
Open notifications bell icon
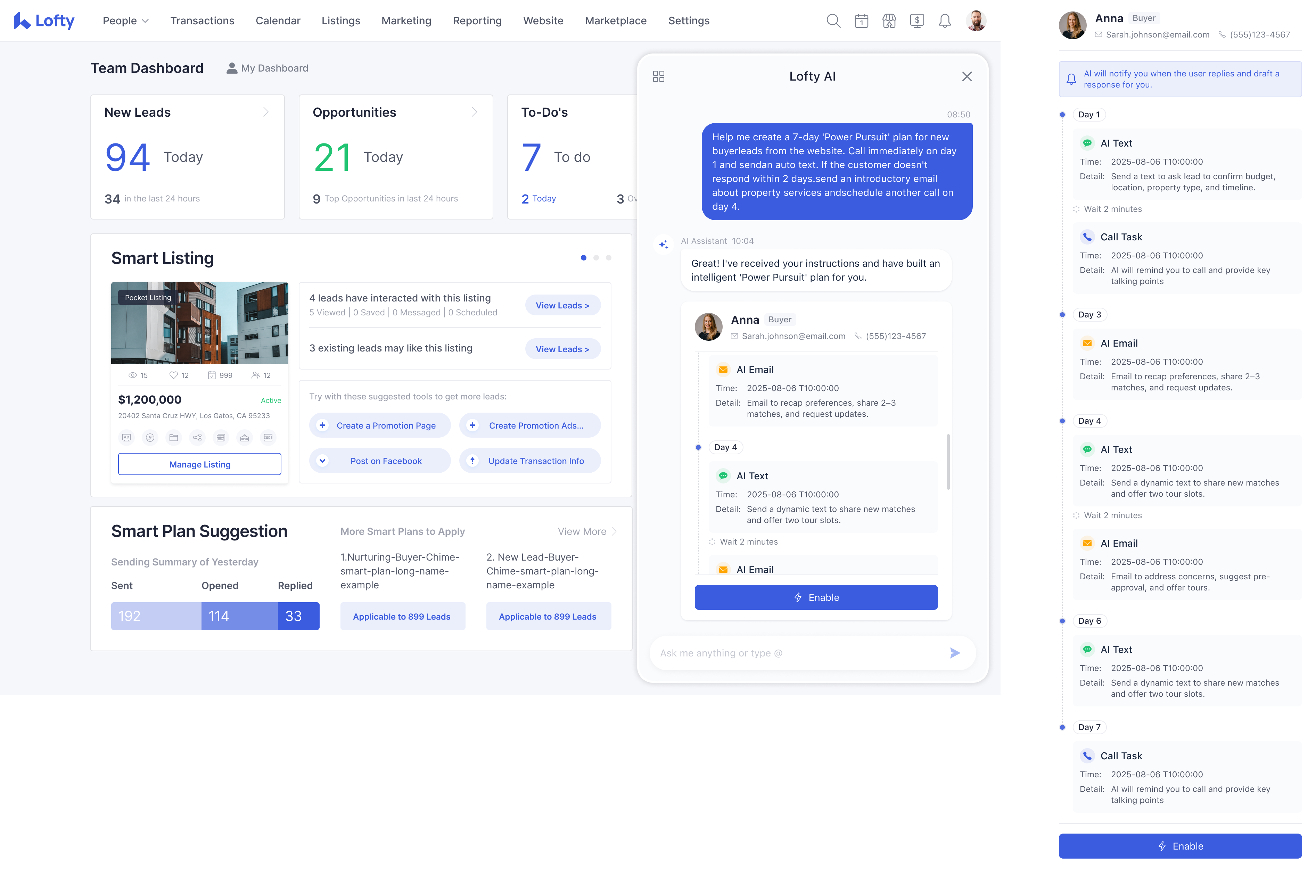pyautogui.click(x=945, y=21)
